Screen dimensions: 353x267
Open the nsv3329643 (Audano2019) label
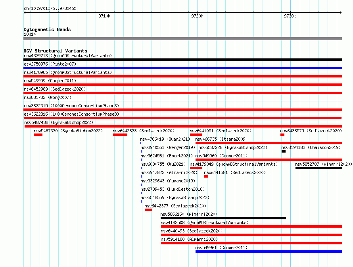[168, 181]
